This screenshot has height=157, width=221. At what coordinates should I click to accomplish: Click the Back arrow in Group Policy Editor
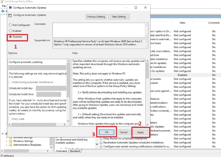click(3, 11)
